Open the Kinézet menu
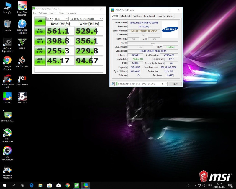Viewport: 236px width, 189px height. pos(53,13)
